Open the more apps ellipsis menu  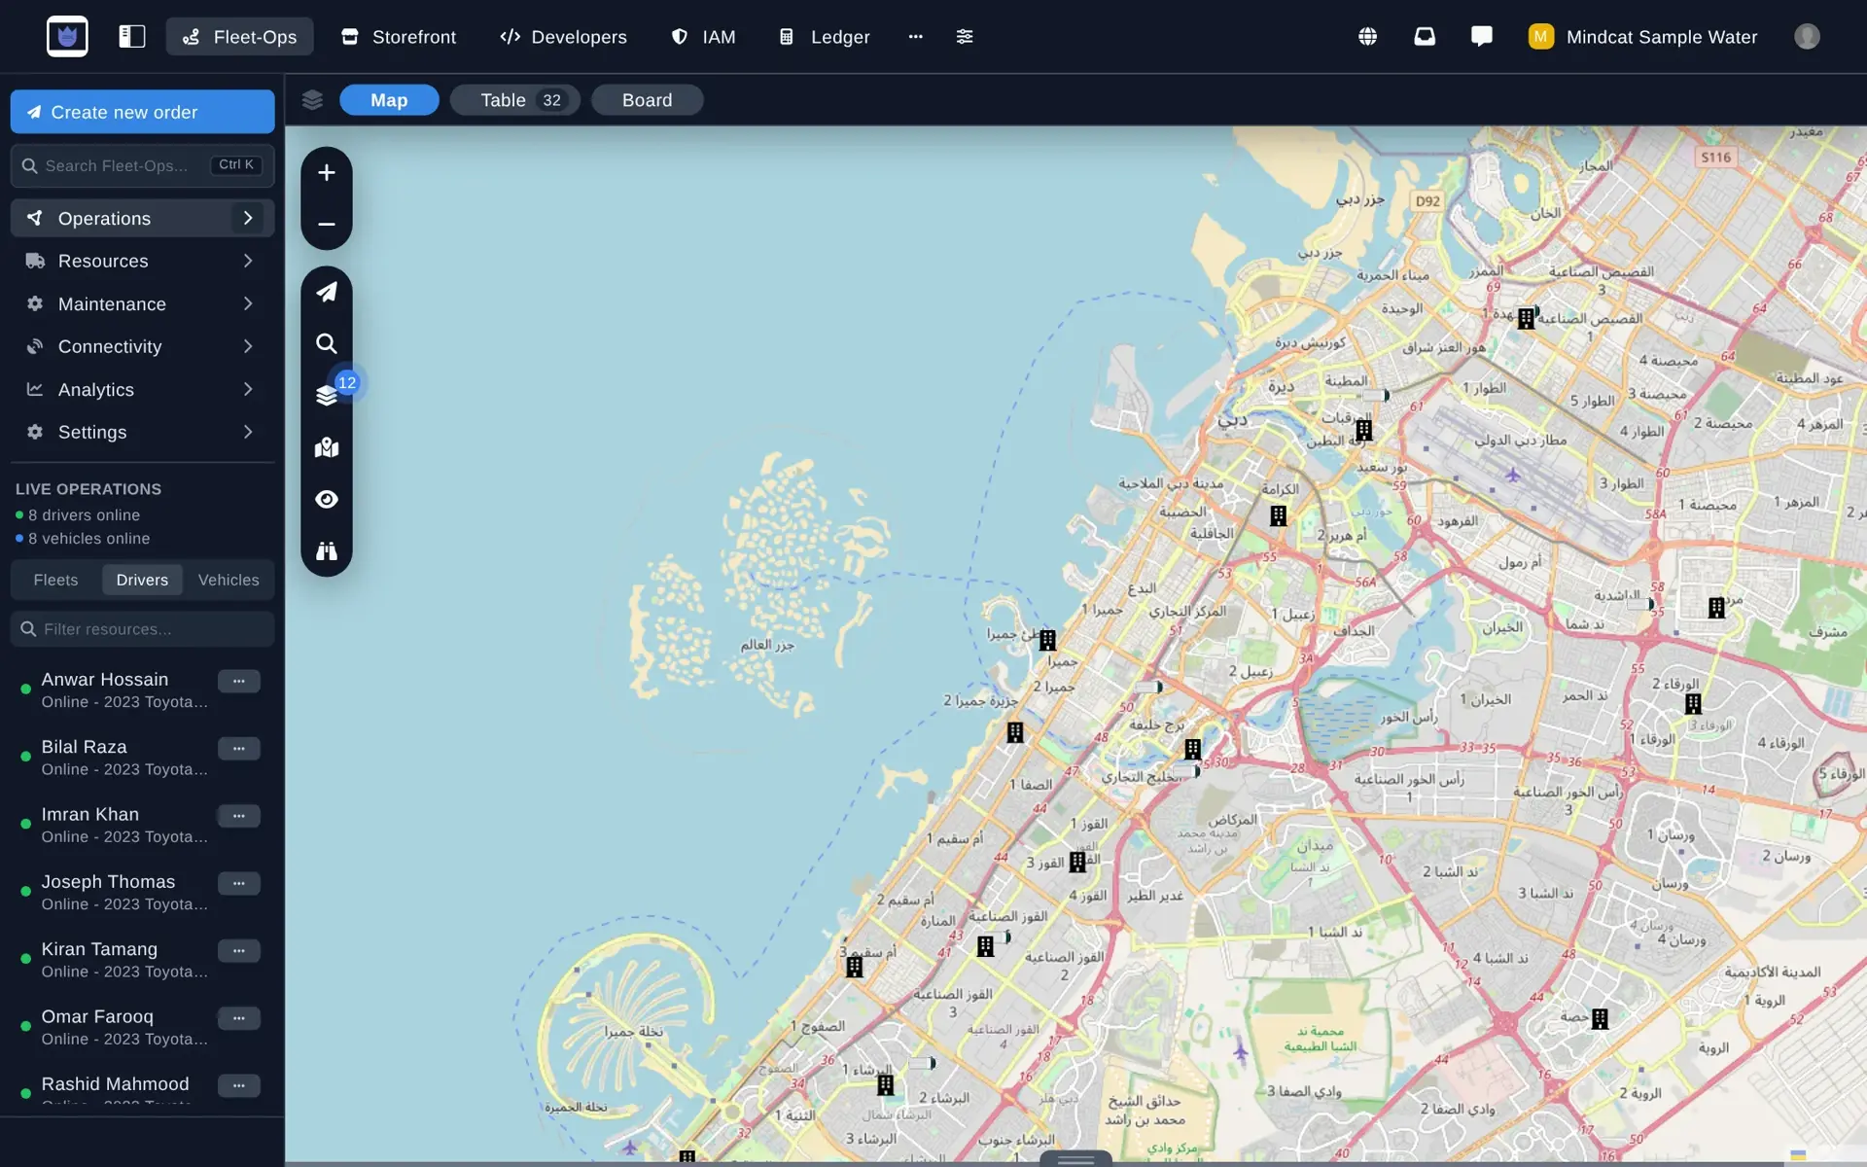(915, 37)
